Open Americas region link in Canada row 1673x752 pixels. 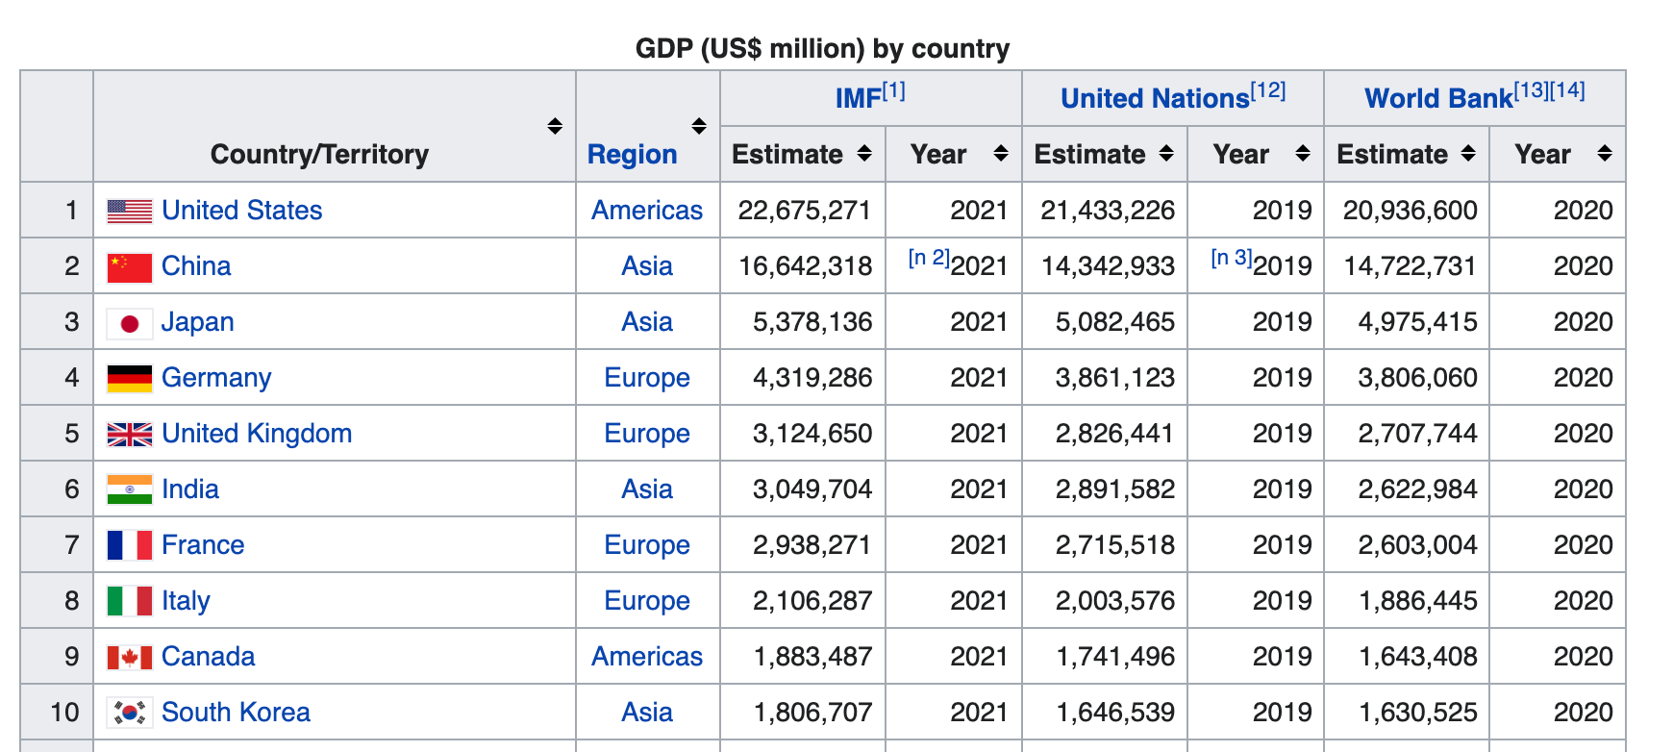click(647, 657)
